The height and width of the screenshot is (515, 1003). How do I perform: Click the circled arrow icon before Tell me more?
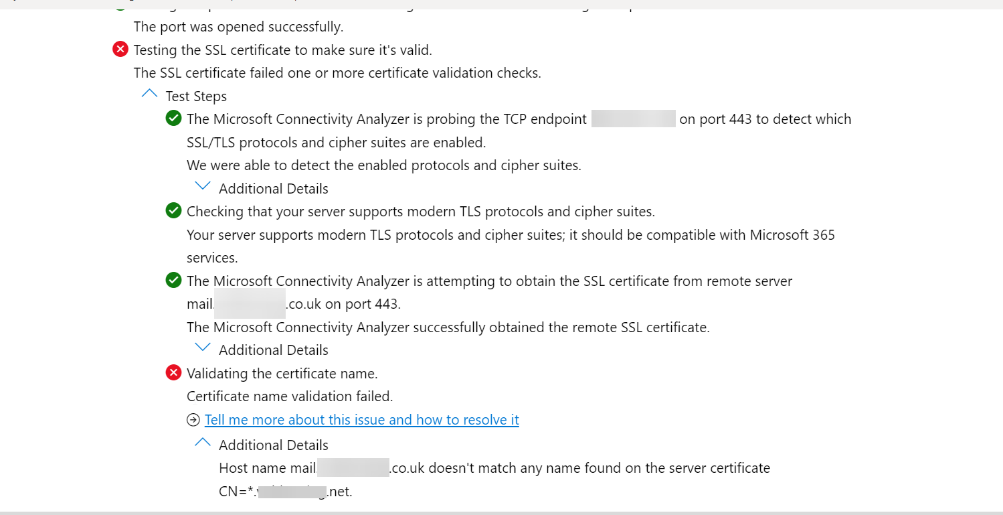coord(193,420)
